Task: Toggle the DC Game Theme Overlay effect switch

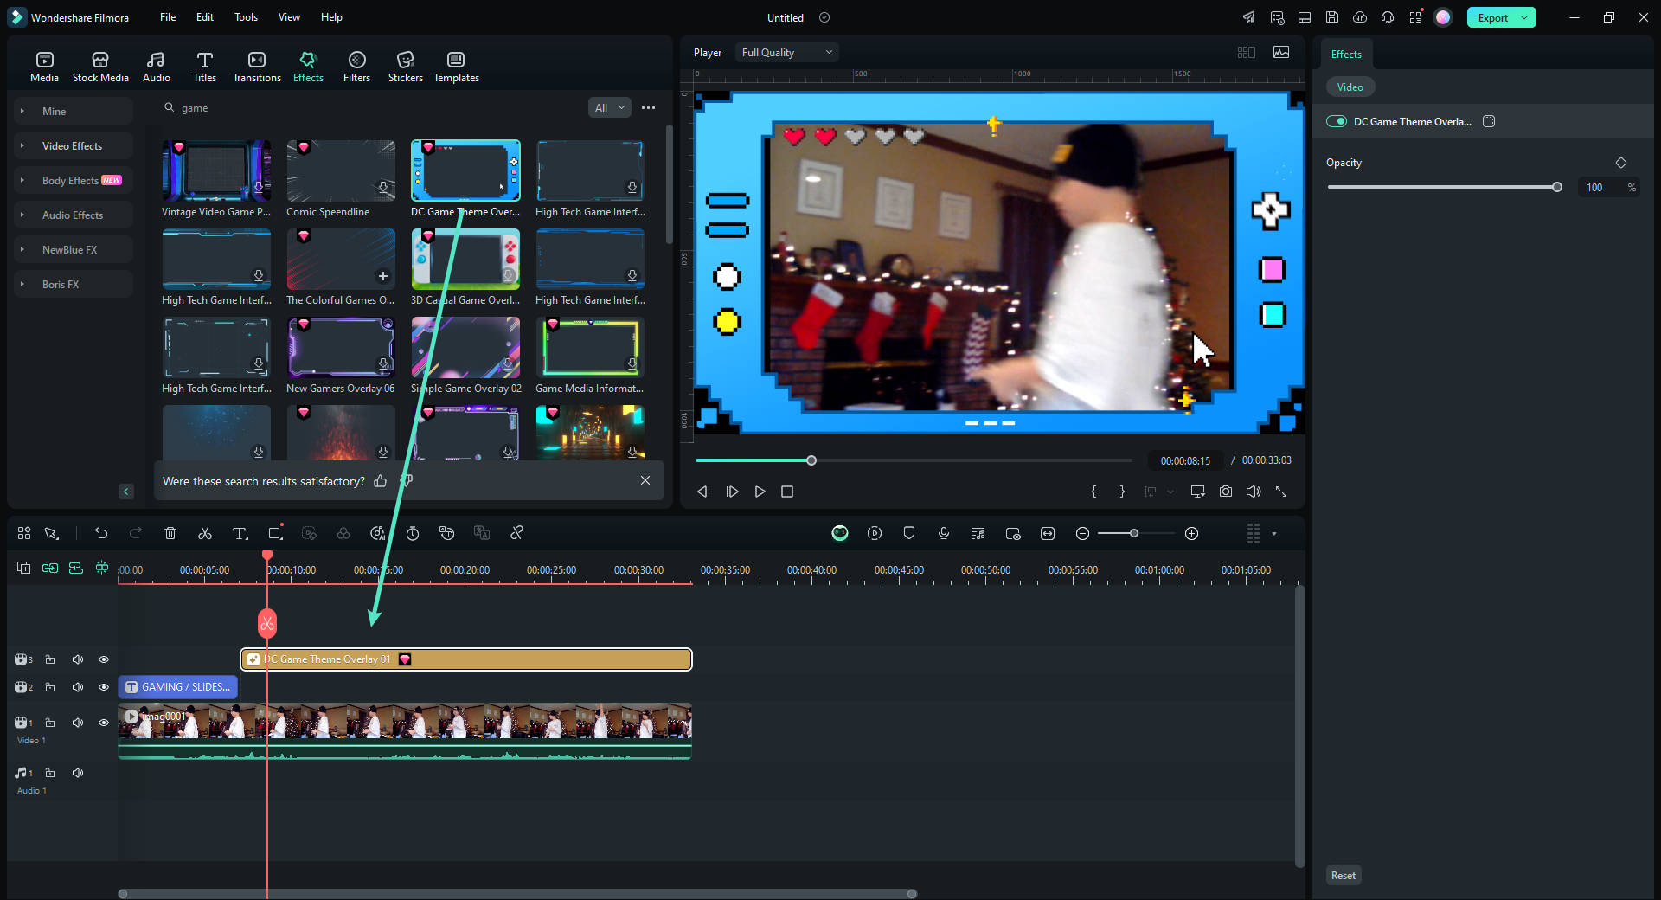Action: (1337, 121)
